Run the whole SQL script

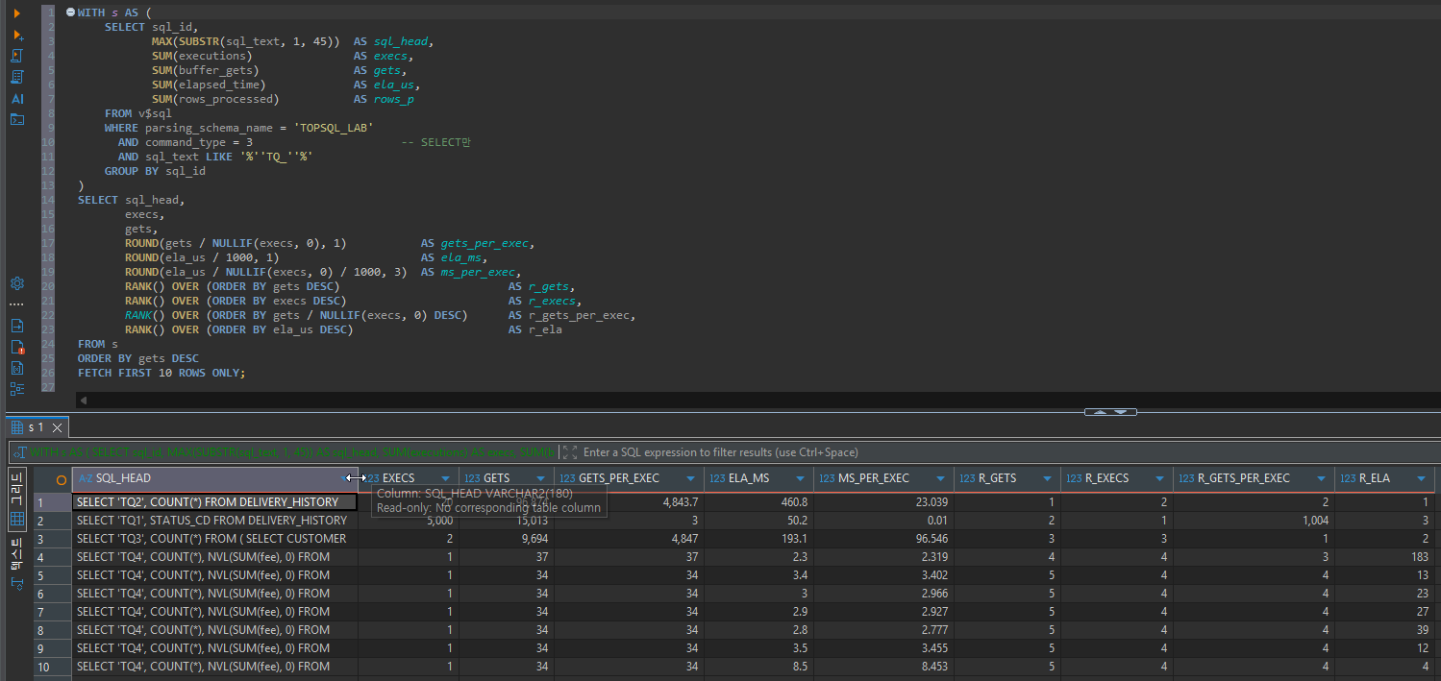tap(17, 56)
